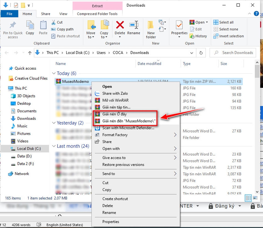Click COCA in address breadcrumb
The height and width of the screenshot is (228, 263).
tap(118, 53)
